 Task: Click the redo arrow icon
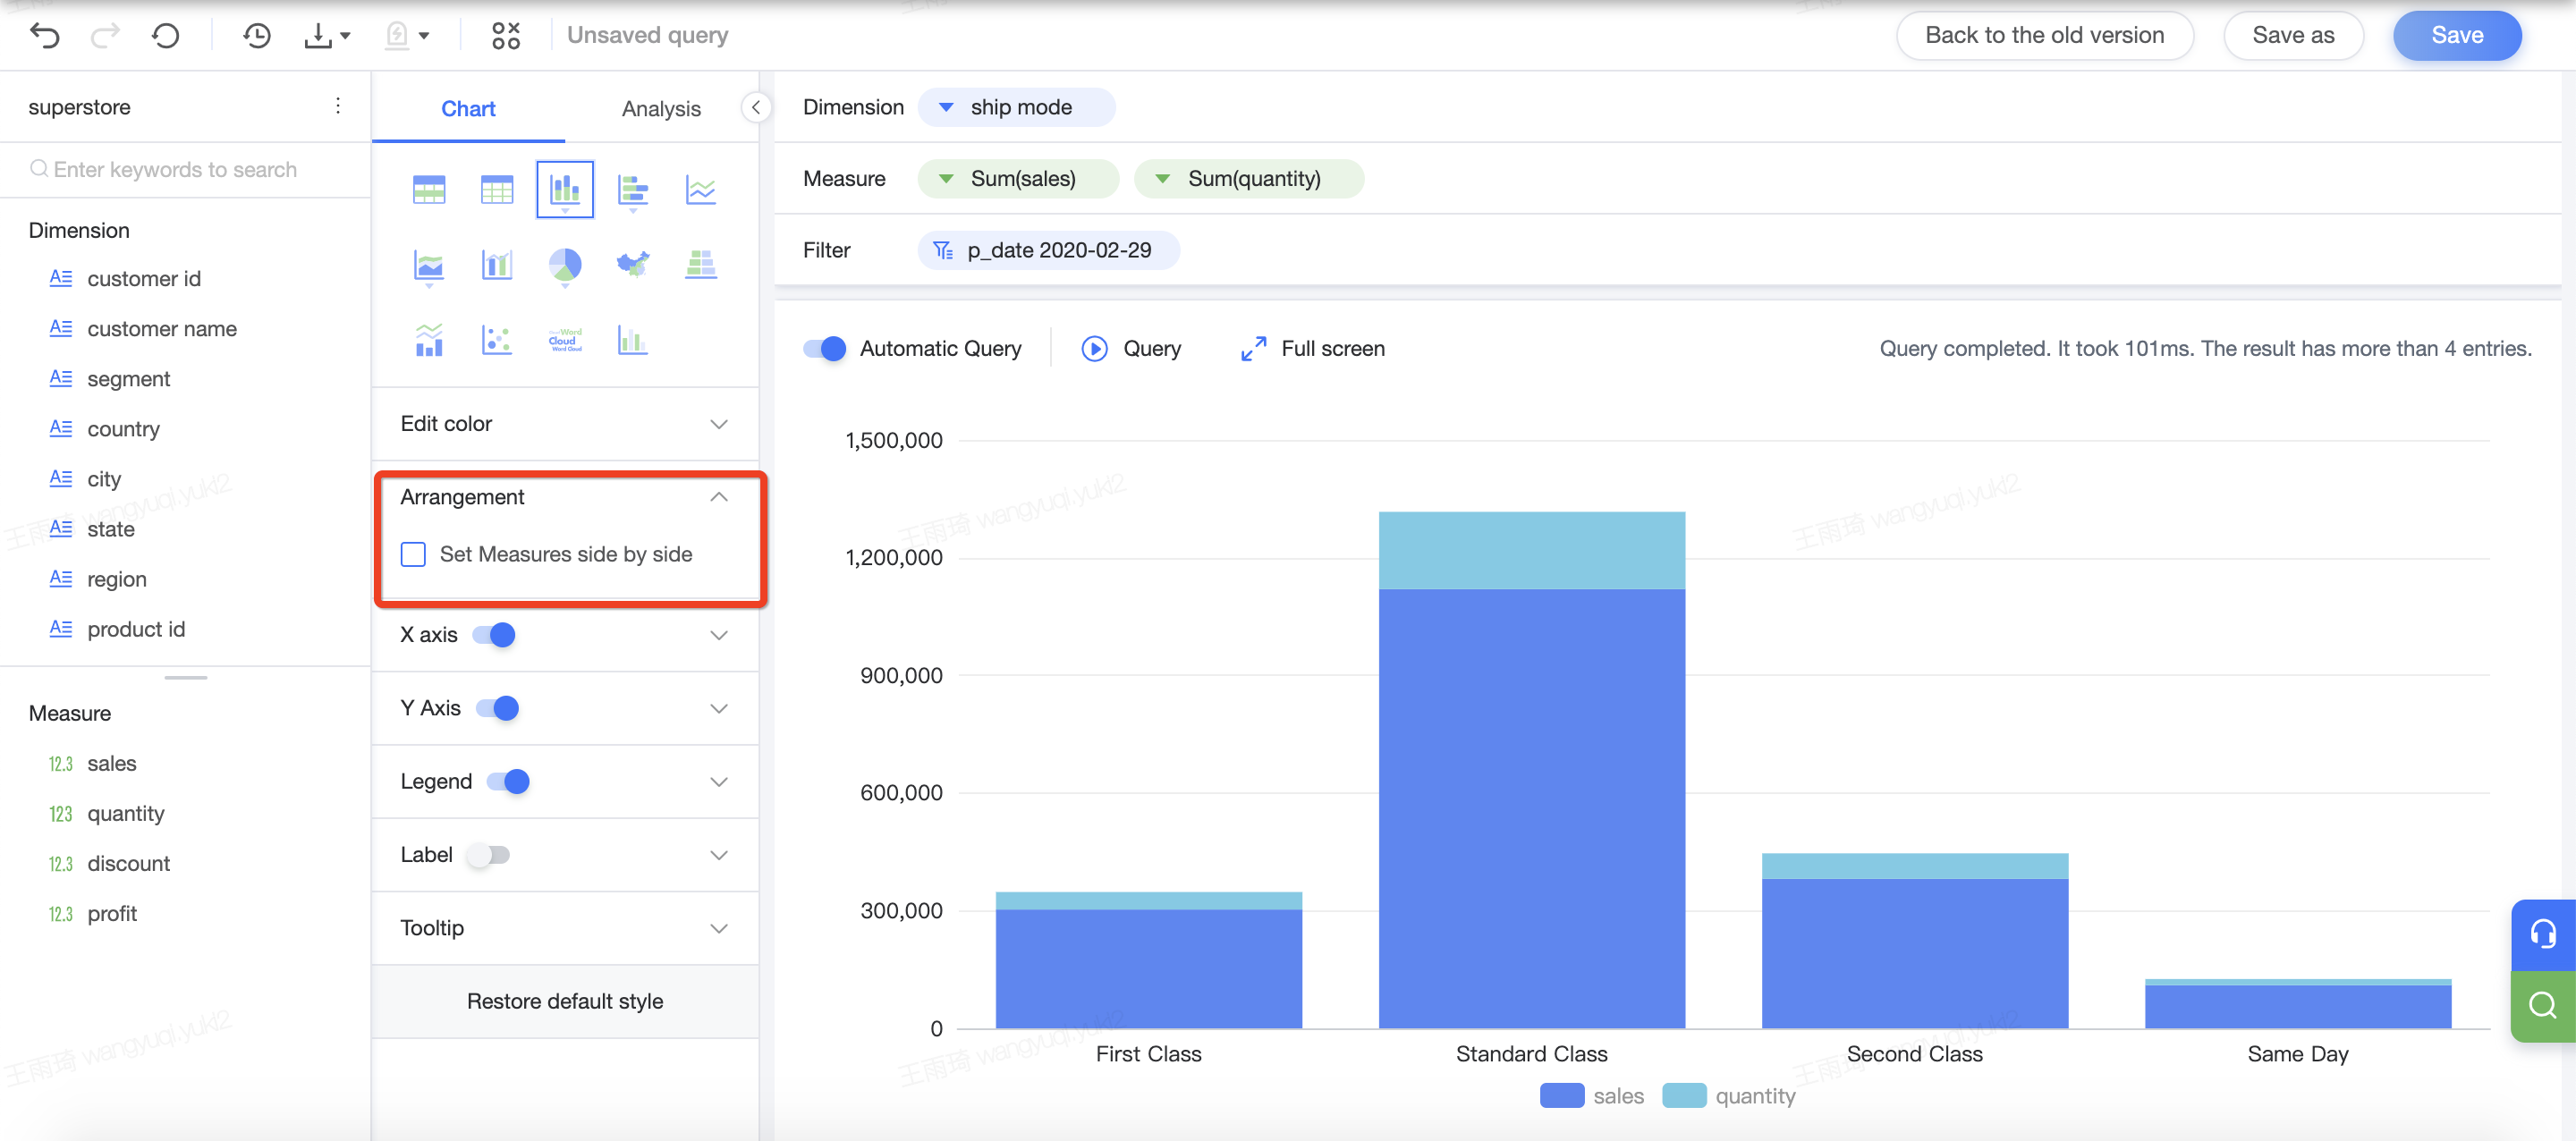click(x=105, y=36)
